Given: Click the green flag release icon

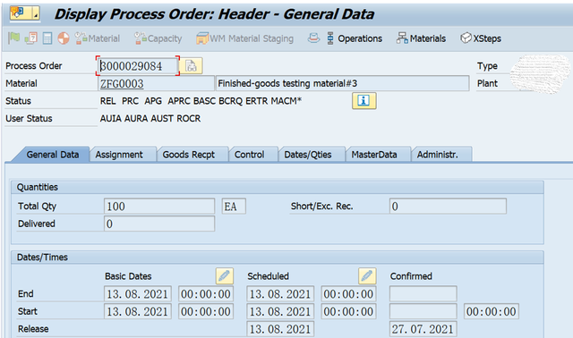Looking at the screenshot, I should tap(14, 38).
